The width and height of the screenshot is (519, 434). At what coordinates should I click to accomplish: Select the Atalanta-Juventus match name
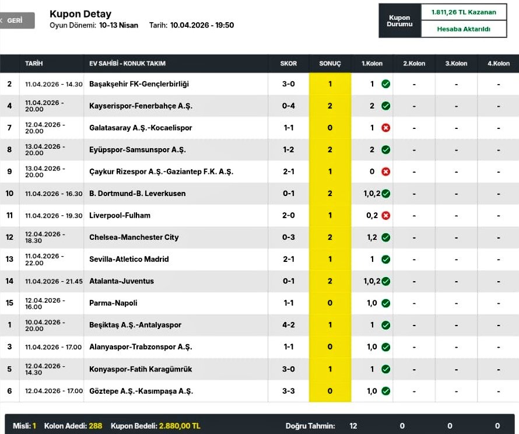tap(121, 281)
